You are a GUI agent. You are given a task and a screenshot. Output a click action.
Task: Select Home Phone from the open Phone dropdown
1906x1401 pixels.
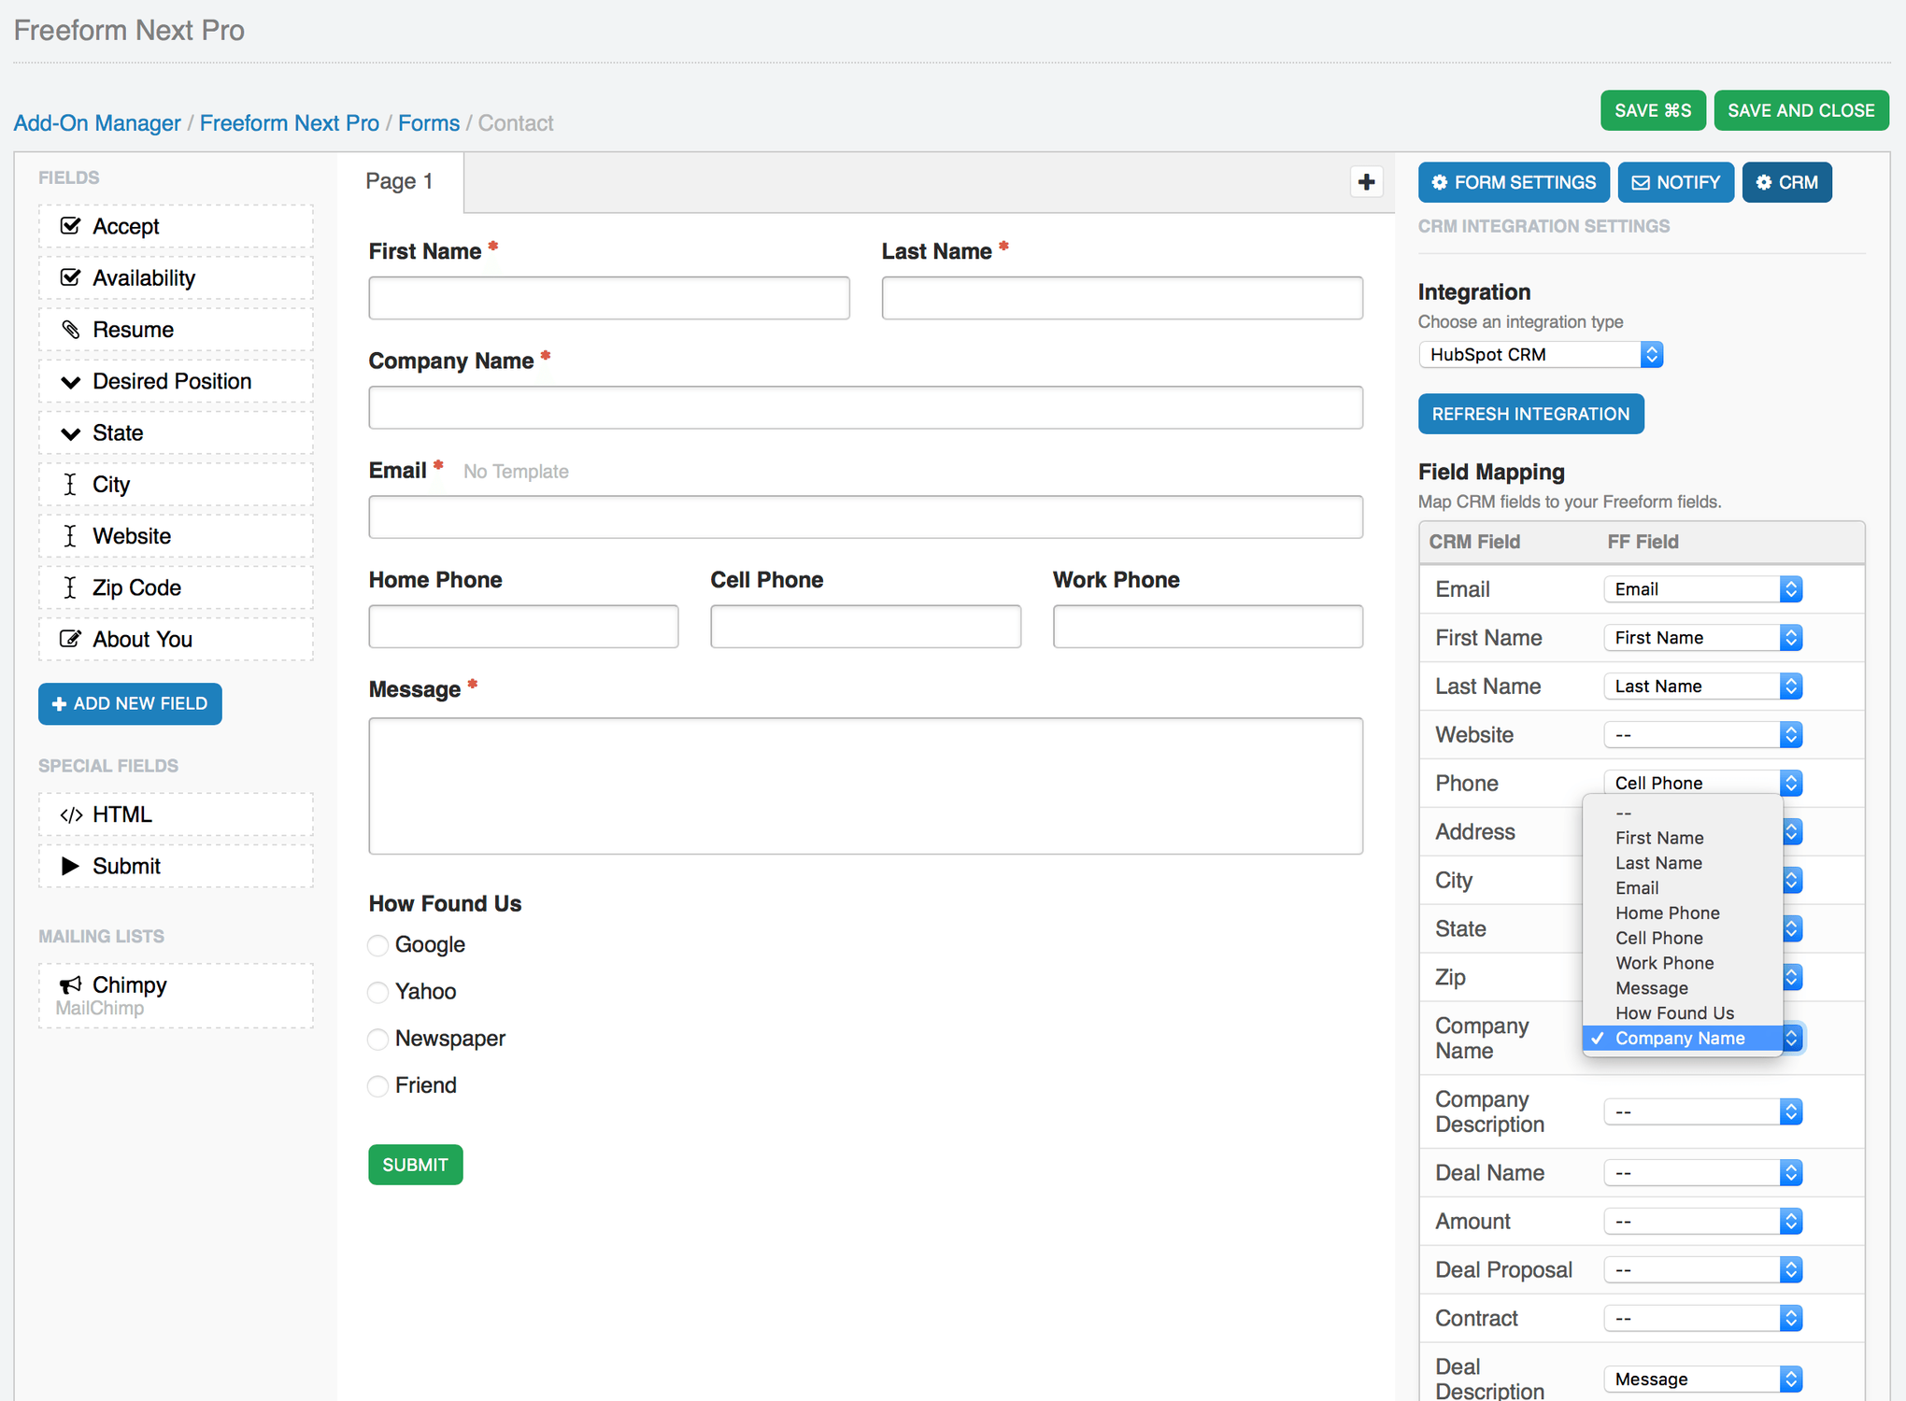[1667, 913]
